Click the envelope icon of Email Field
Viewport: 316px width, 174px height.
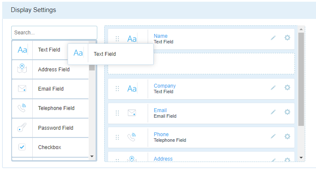22,89
